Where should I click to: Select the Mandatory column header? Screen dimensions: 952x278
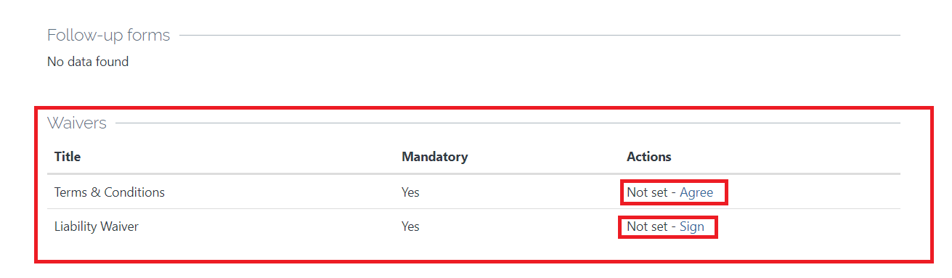click(x=434, y=157)
